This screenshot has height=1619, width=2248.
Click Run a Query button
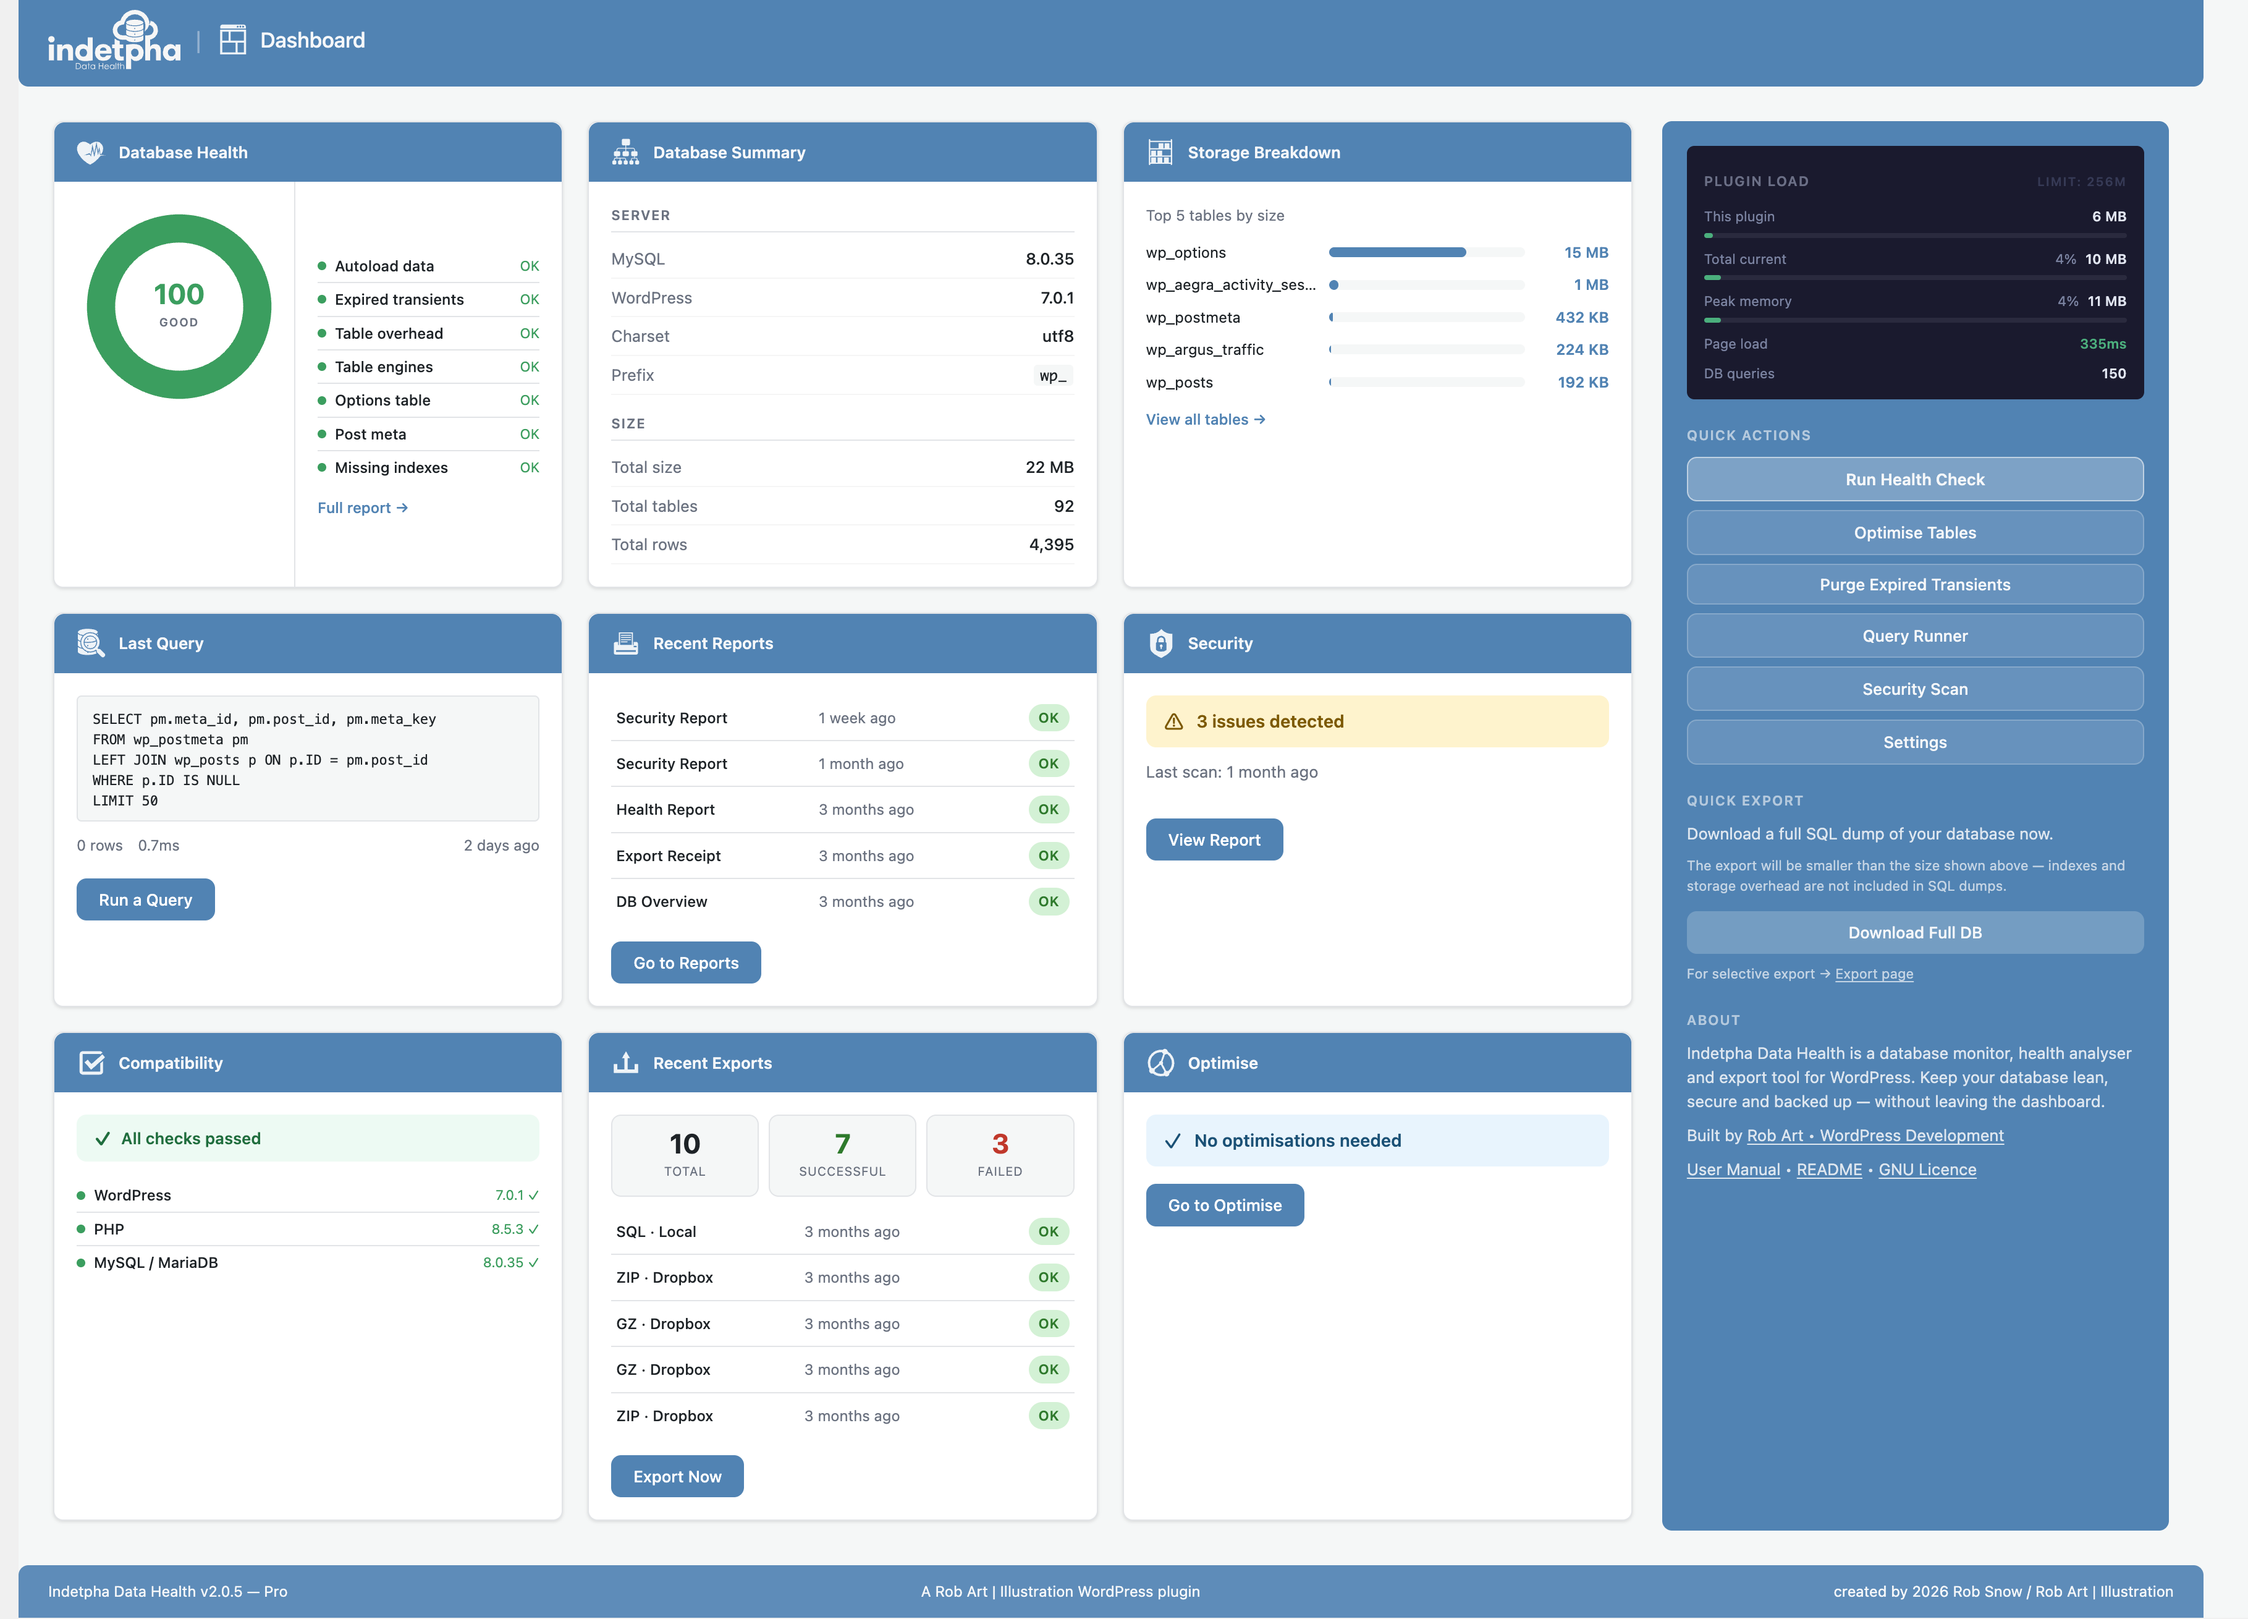(146, 900)
